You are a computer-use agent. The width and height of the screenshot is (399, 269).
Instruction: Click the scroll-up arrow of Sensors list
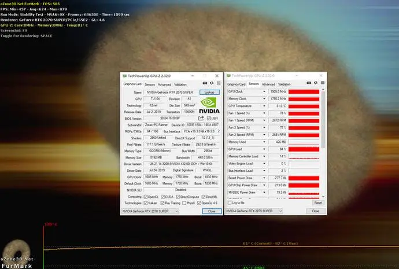[x=323, y=90]
